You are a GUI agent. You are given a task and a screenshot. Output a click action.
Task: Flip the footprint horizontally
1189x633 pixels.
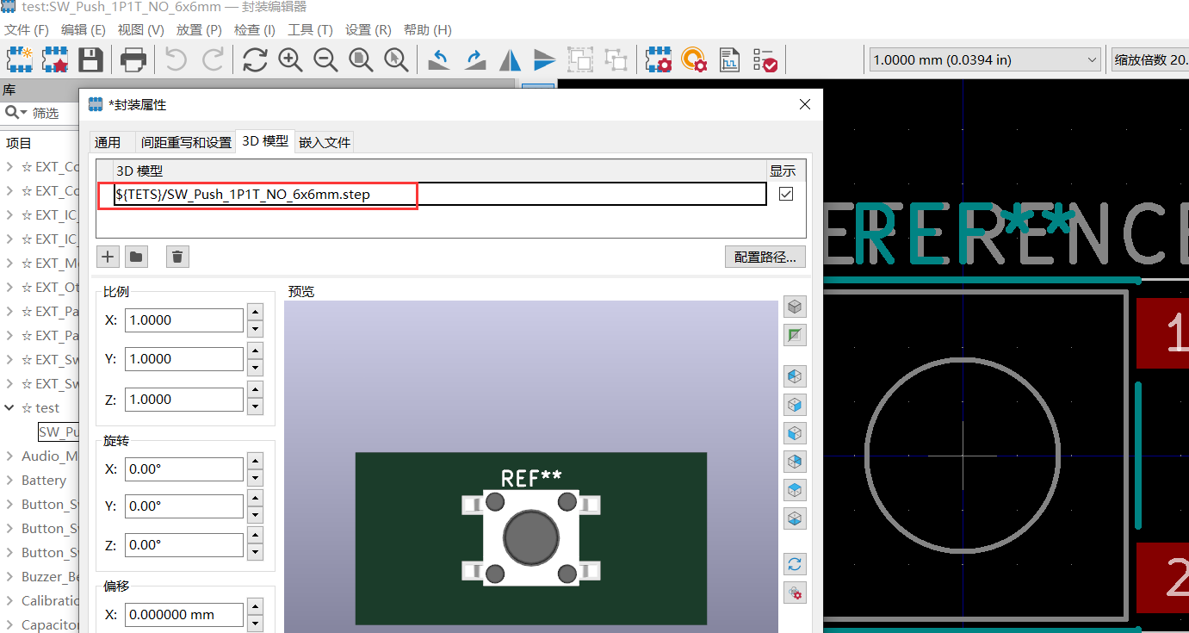pyautogui.click(x=509, y=59)
